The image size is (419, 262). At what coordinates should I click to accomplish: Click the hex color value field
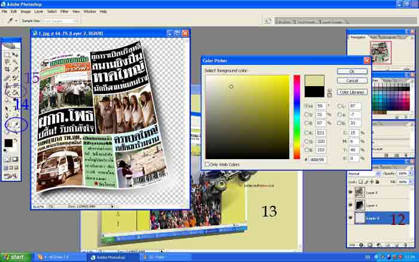pyautogui.click(x=317, y=160)
